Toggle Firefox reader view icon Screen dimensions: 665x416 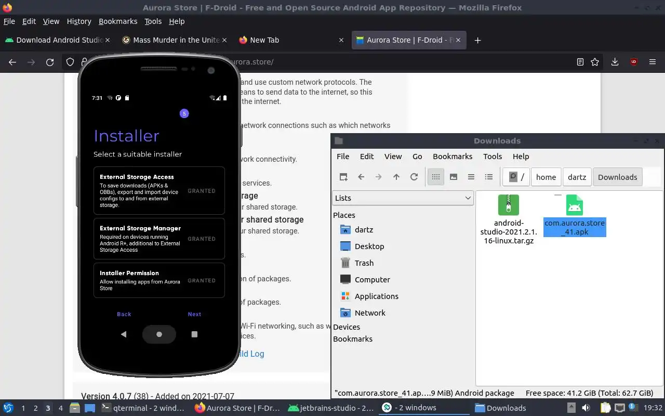coord(580,62)
